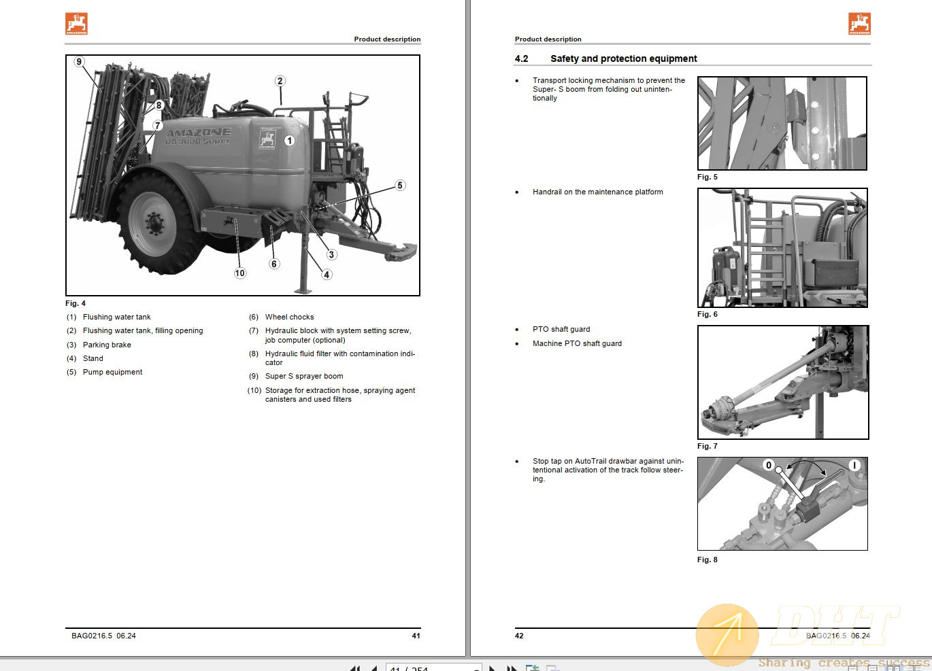
Task: Click the Fig. 8 stop tap image
Action: pyautogui.click(x=782, y=503)
